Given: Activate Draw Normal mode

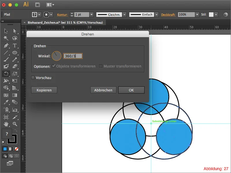Looking at the screenshot, I should (5, 156).
